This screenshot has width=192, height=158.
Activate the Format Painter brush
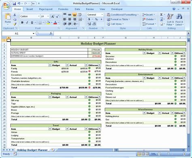point(15,24)
